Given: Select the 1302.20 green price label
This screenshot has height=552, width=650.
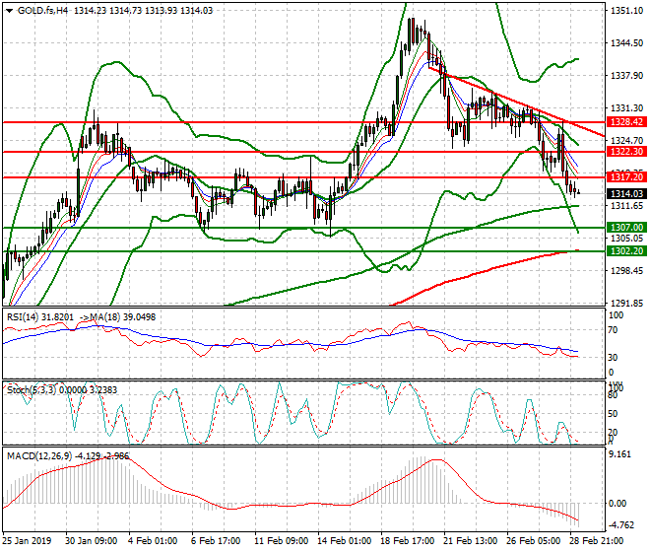Looking at the screenshot, I should [624, 250].
